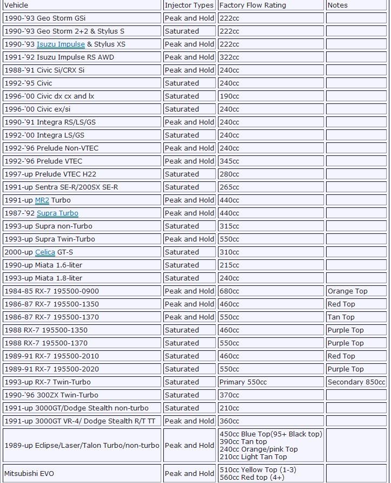Viewport: 391px width, 483px height.
Task: Select the Mitsubishi EVO cell
Action: pyautogui.click(x=82, y=473)
